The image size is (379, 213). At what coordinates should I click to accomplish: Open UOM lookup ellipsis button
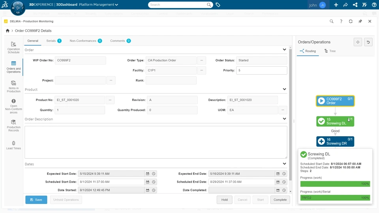coord(283,110)
